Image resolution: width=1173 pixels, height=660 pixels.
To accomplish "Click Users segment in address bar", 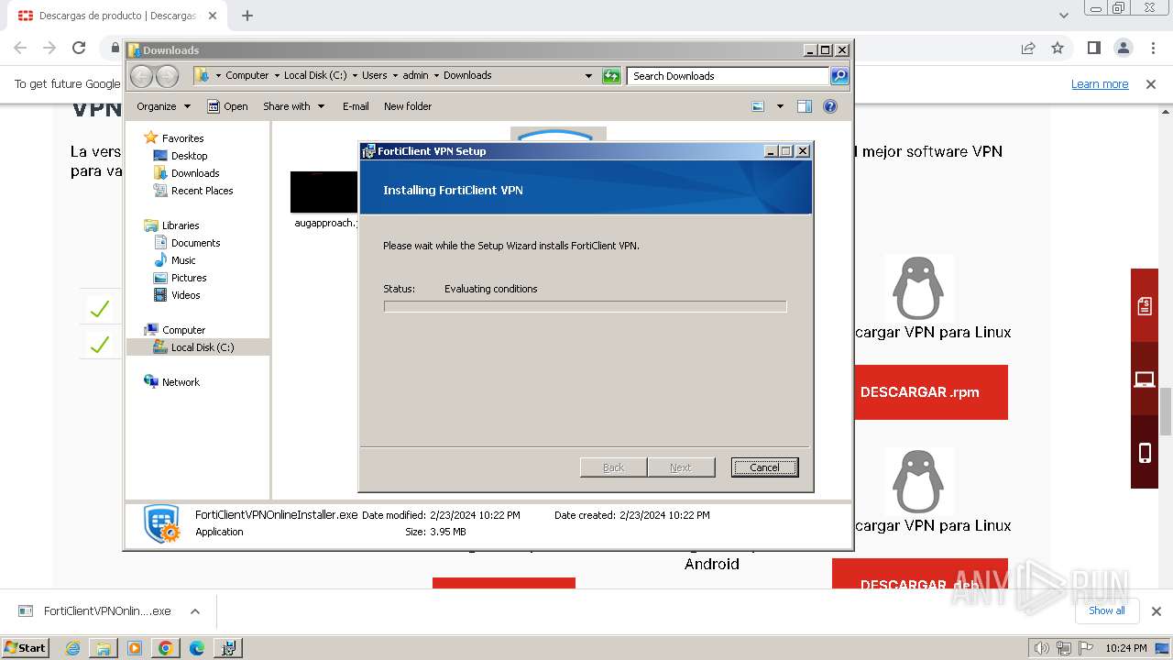I will pos(374,75).
